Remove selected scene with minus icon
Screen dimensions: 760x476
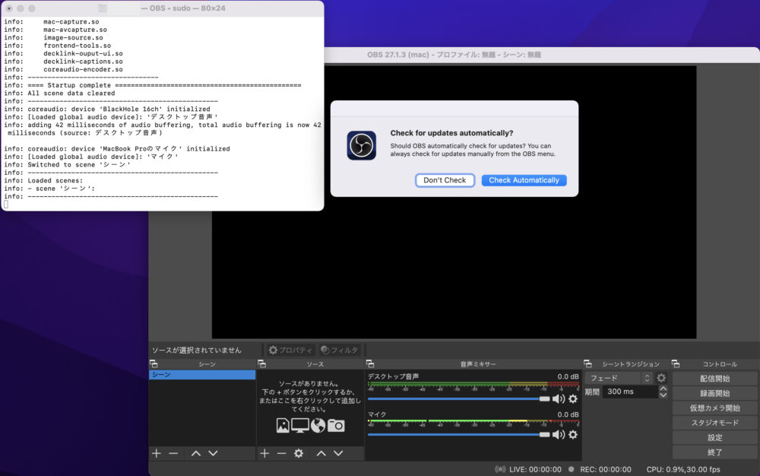pos(173,453)
